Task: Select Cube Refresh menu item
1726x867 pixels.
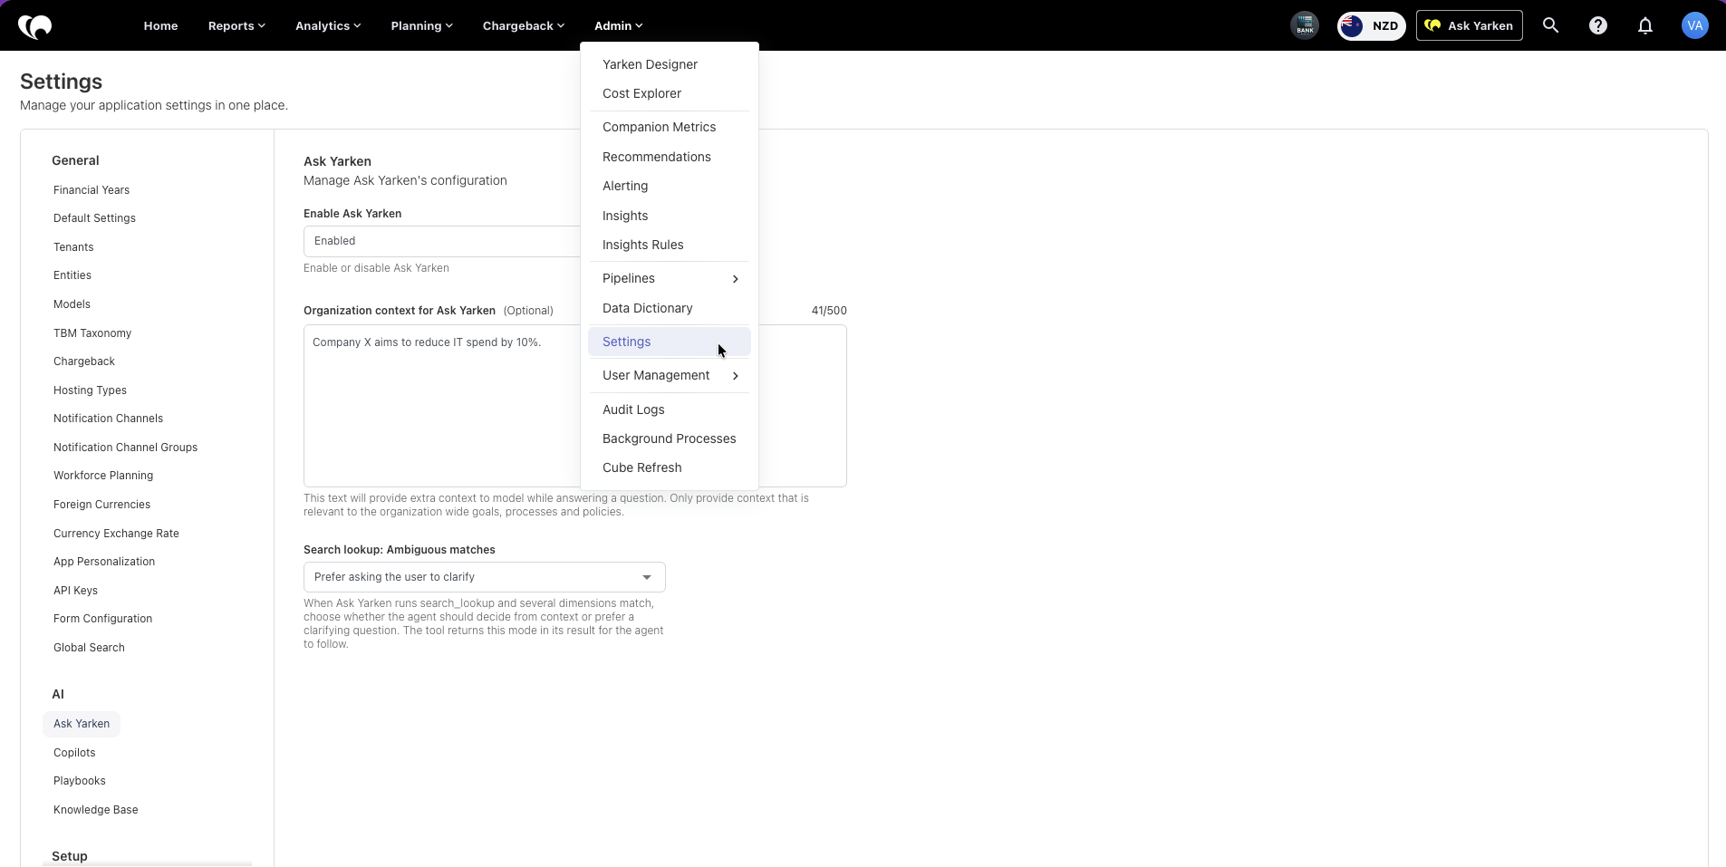Action: pos(670,467)
